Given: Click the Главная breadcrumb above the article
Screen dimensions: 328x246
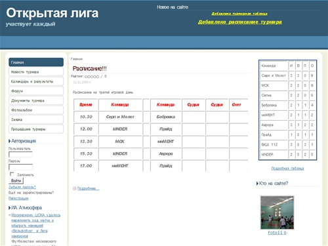Looking at the screenshot, I should [77, 59].
